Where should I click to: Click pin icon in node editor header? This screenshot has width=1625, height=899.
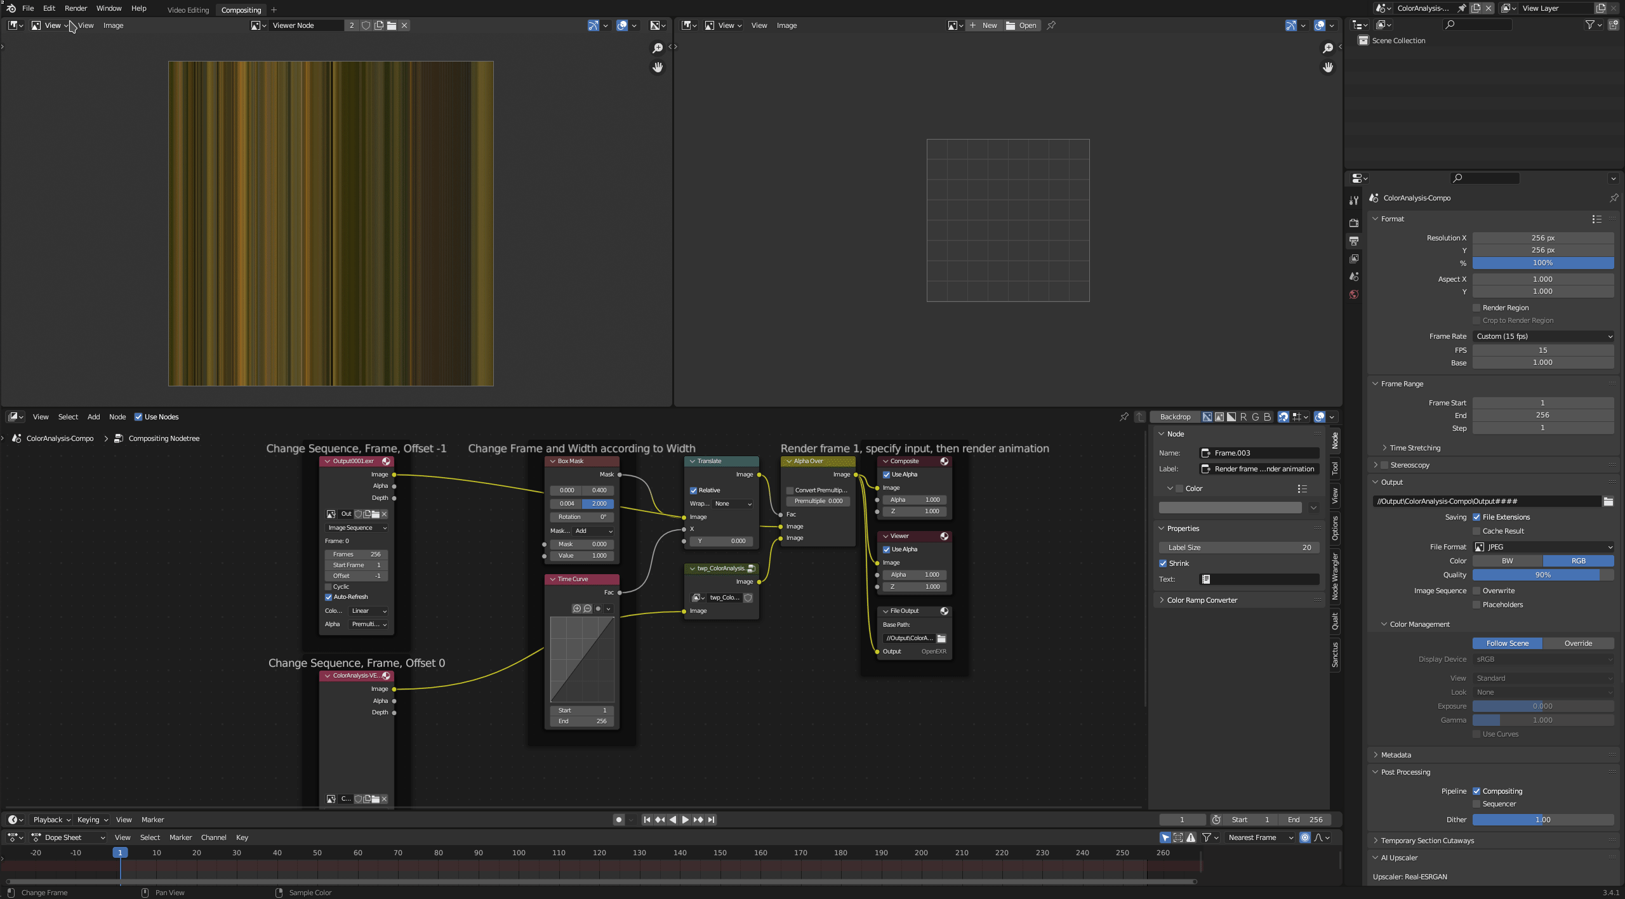pos(1124,417)
